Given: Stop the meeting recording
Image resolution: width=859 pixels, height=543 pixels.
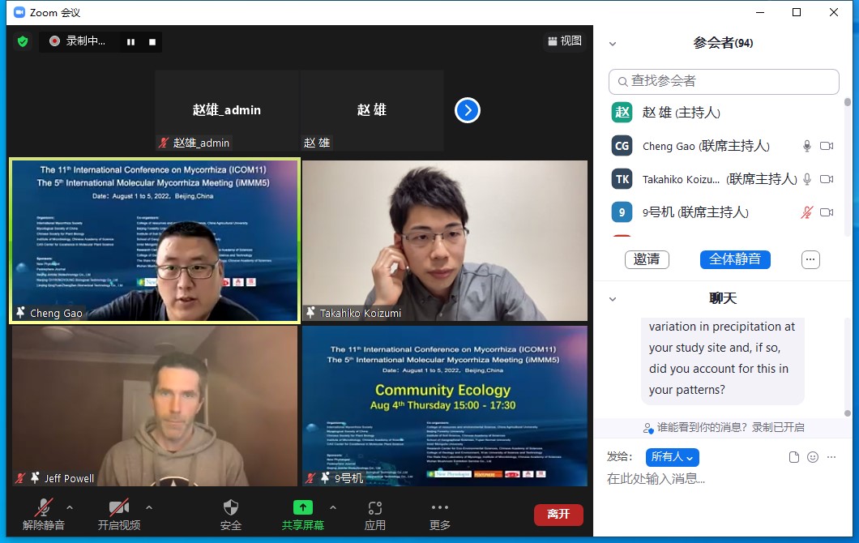Looking at the screenshot, I should point(152,41).
